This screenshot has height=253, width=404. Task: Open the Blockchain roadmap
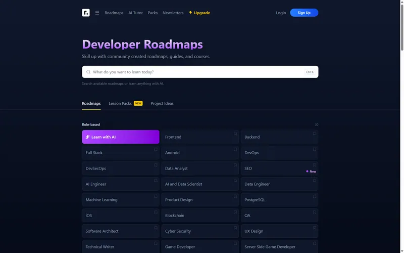tap(200, 216)
